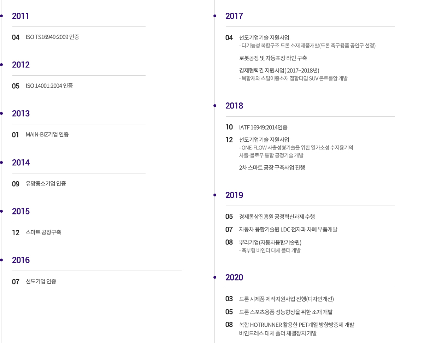Click the 2011 timeline dot marker

click(1, 16)
